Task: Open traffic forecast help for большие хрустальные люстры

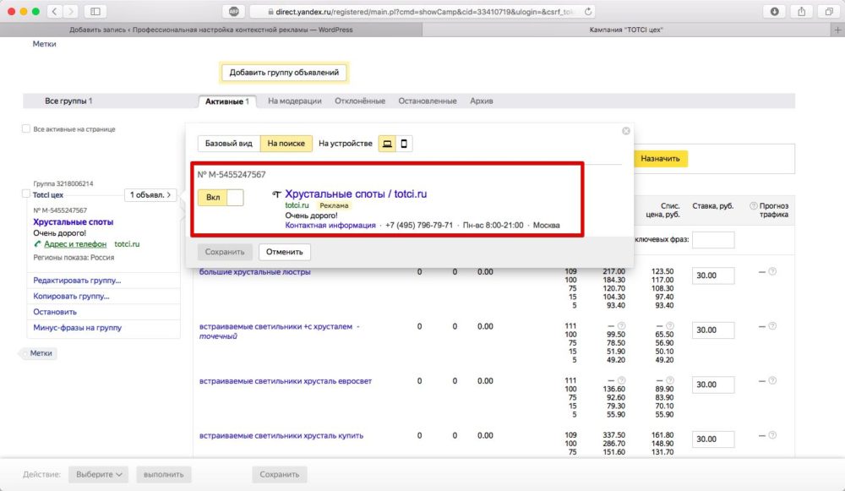Action: 772,271
